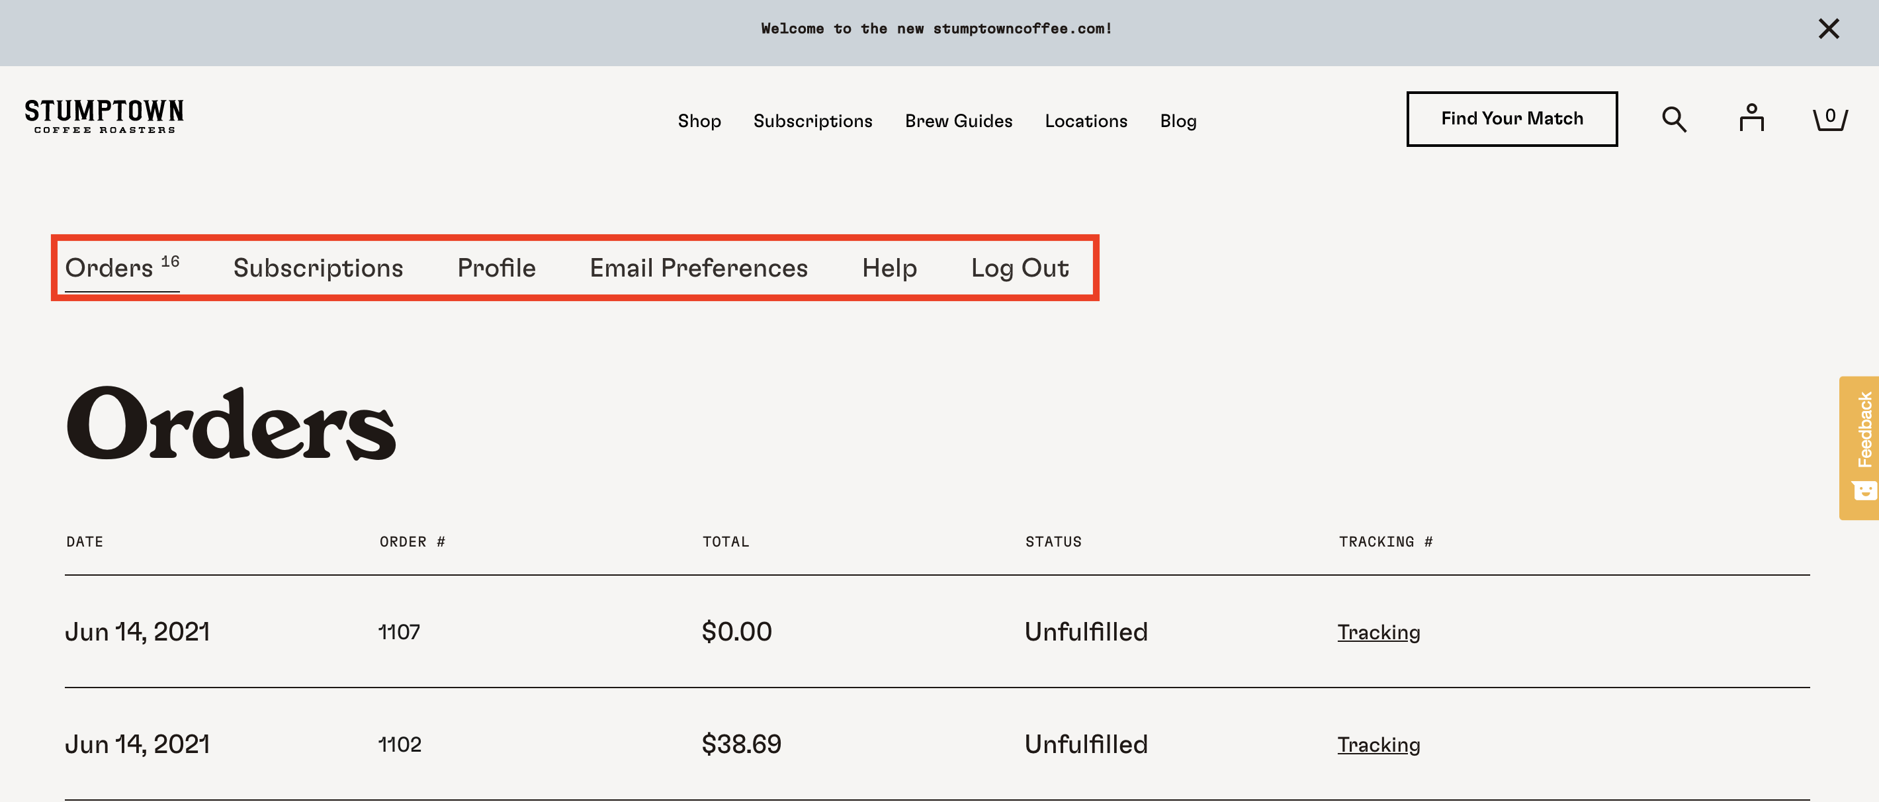Image resolution: width=1879 pixels, height=802 pixels.
Task: Click the Unfulfilled status of order 1107
Action: pos(1085,632)
